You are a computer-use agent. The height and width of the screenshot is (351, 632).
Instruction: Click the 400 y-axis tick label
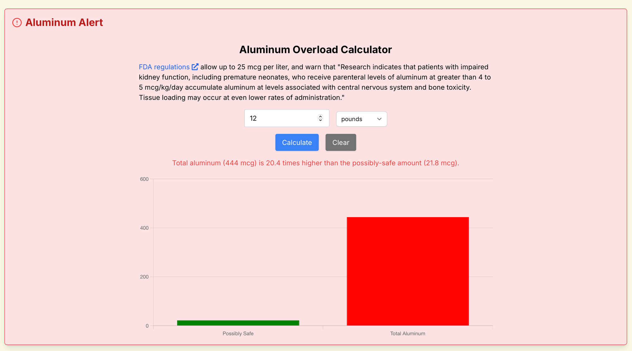144,228
